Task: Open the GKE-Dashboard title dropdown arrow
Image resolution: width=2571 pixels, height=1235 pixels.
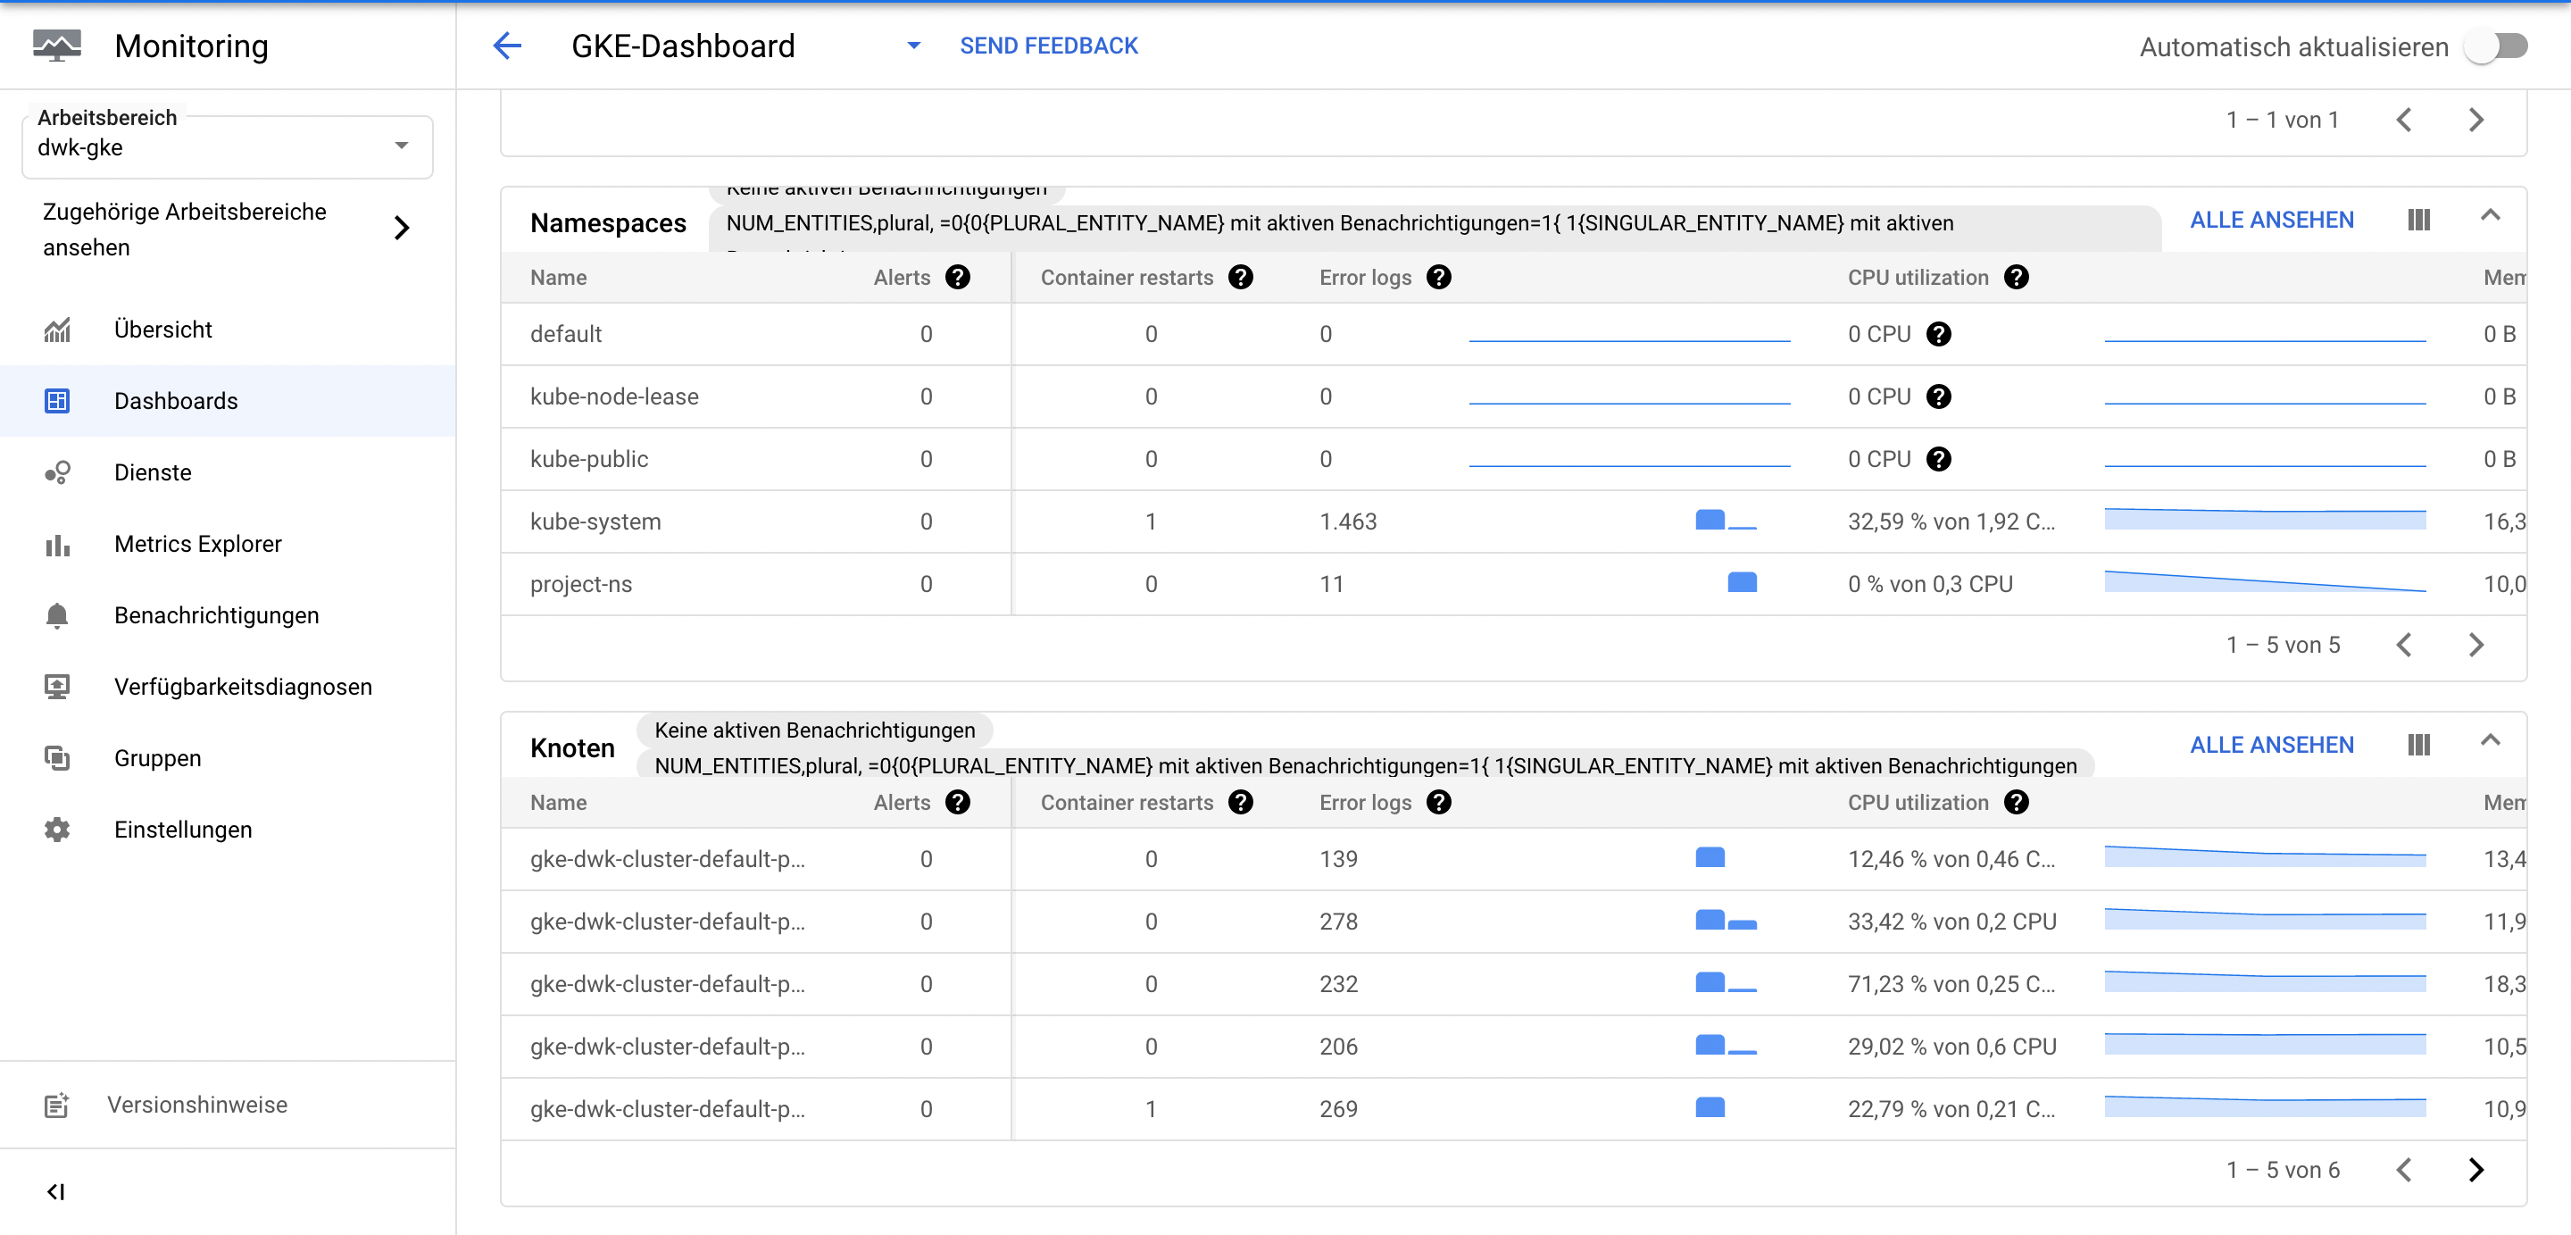Action: 913,46
